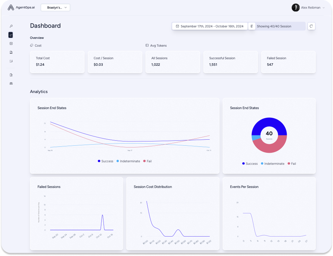
Task: Open the Braelyn's project dropdown
Action: pyautogui.click(x=55, y=7)
